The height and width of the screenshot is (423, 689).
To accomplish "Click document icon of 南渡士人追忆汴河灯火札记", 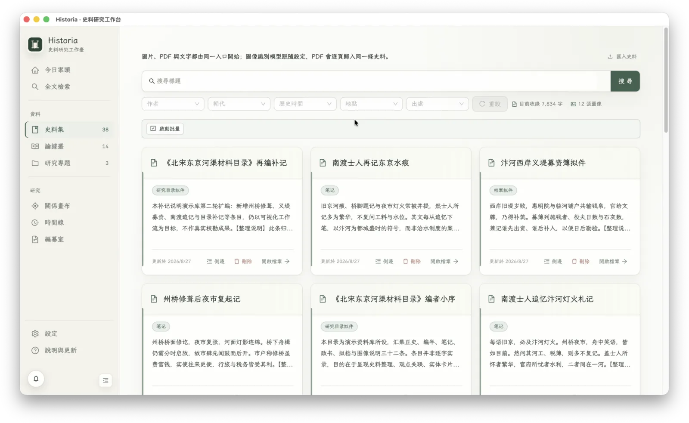I will point(491,299).
